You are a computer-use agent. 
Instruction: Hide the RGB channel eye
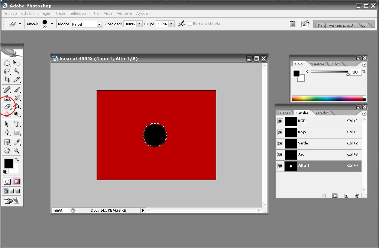pos(280,121)
